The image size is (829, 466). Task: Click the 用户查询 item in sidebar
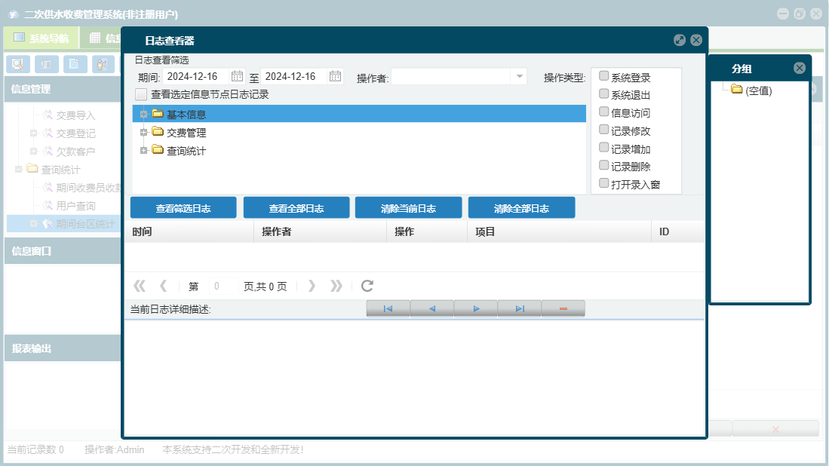pyautogui.click(x=75, y=206)
